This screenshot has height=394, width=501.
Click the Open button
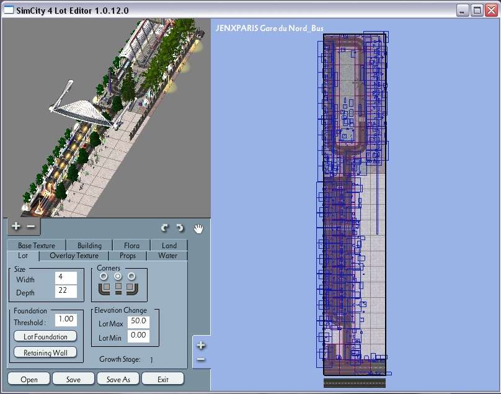coord(29,379)
